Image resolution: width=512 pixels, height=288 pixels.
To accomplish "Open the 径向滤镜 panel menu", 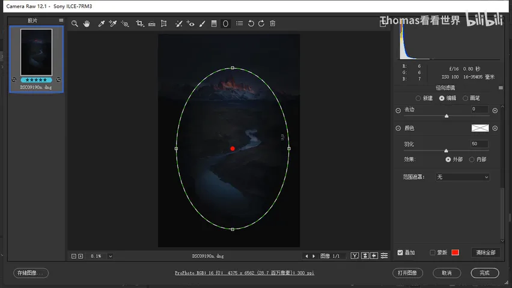I will coord(501,88).
